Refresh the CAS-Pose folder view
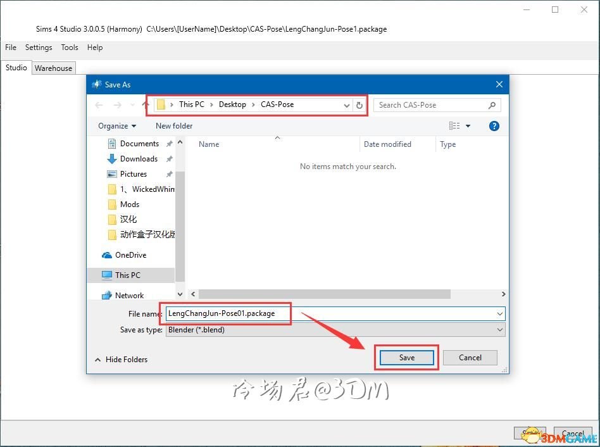 pyautogui.click(x=359, y=105)
